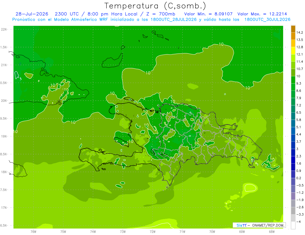The height and width of the screenshot is (235, 305).
Task: Click the "9.5N" latitude axis label
Action: point(4,118)
